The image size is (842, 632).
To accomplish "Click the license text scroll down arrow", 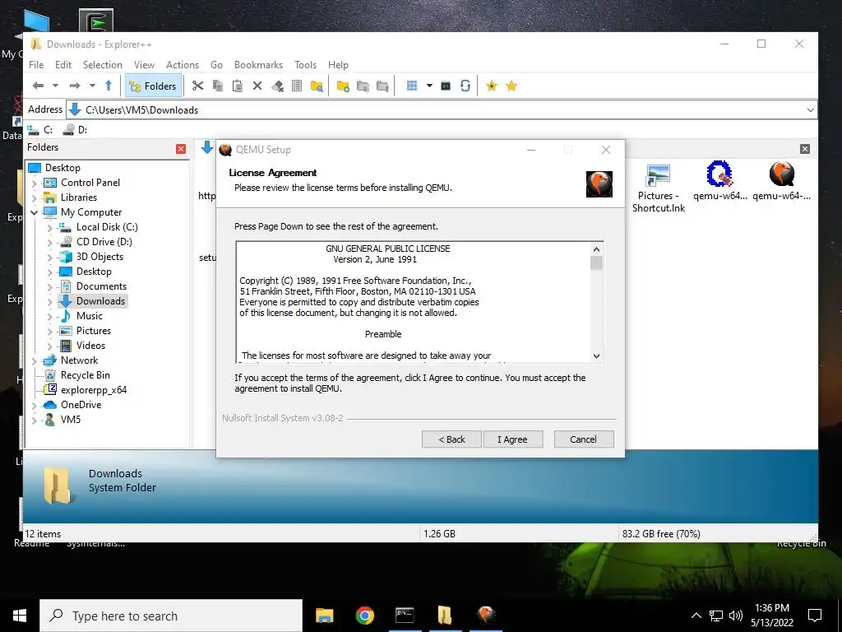I will 596,355.
